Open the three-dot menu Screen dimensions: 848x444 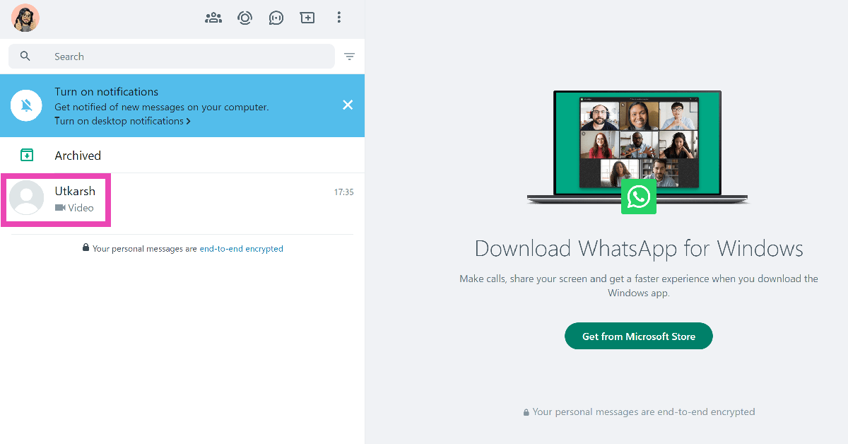pyautogui.click(x=339, y=18)
